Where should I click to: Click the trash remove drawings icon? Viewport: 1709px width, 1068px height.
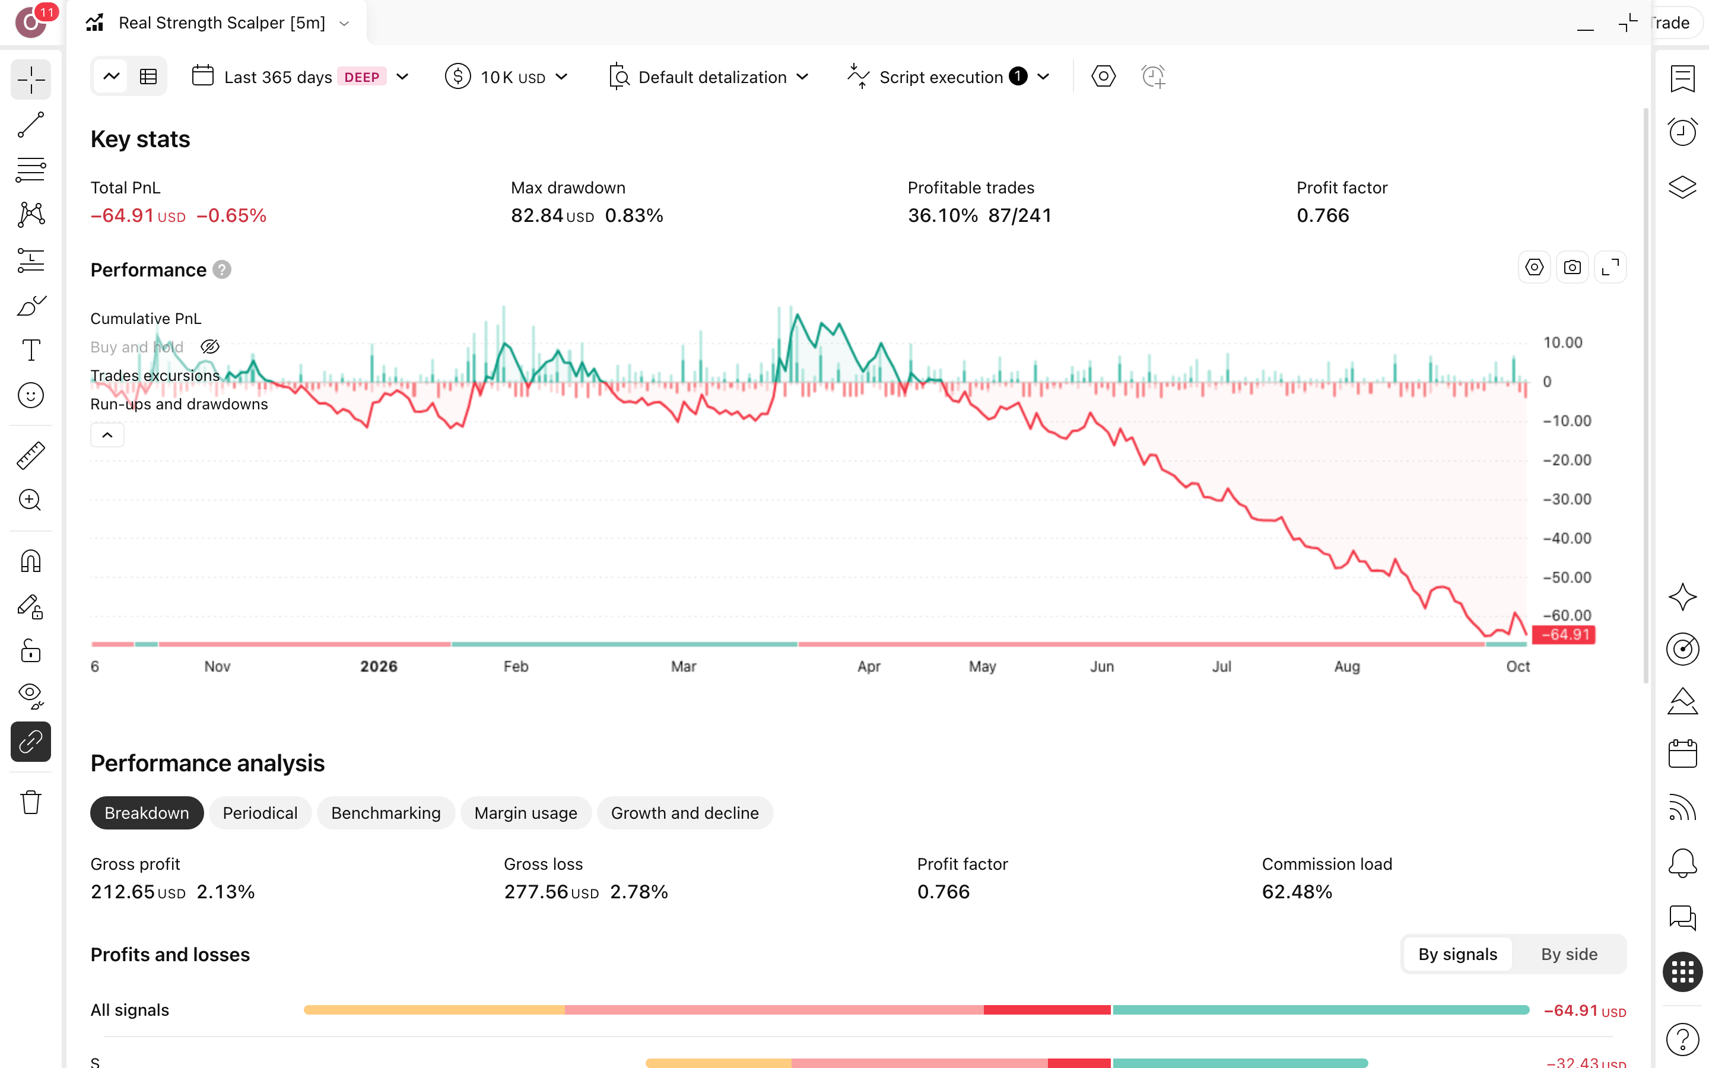point(31,802)
